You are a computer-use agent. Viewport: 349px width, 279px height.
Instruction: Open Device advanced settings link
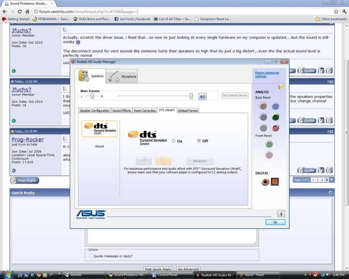(267, 75)
